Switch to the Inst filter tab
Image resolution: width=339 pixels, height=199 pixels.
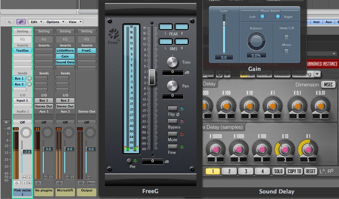tap(316, 22)
